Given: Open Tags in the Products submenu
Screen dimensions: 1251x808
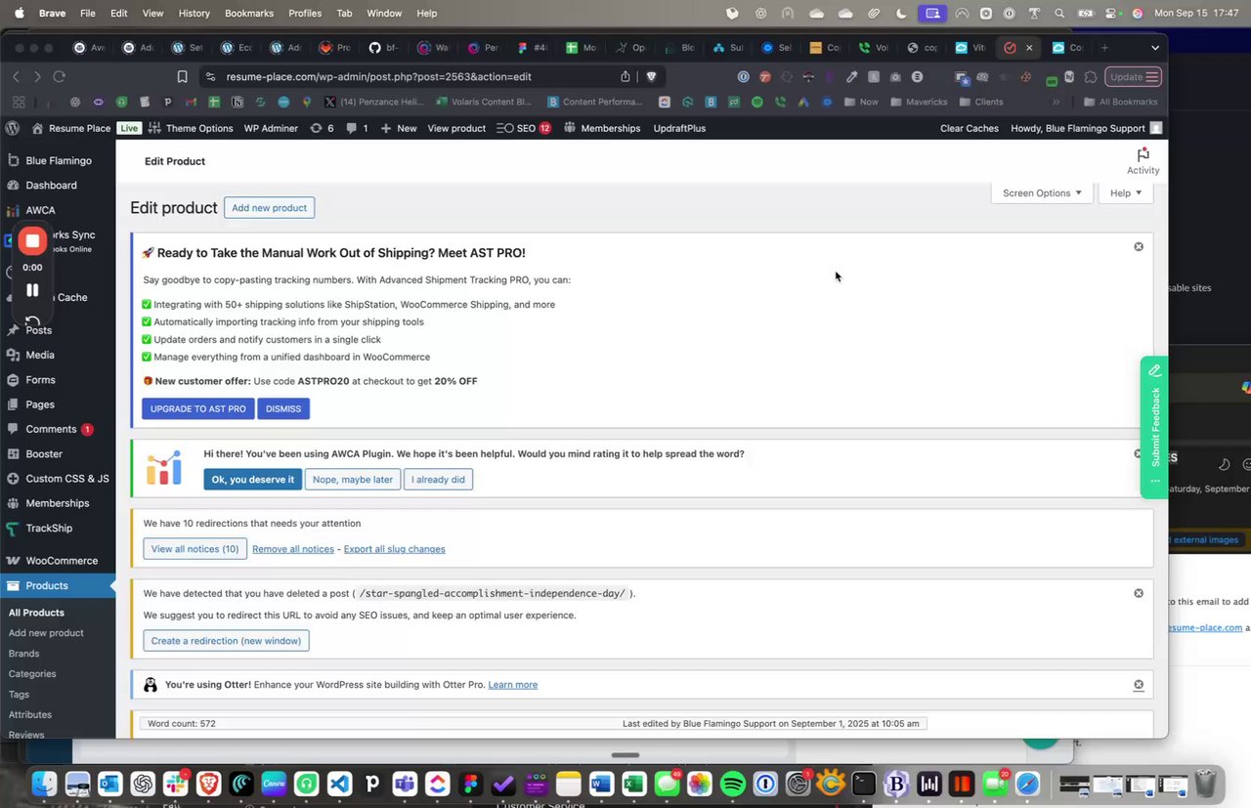Looking at the screenshot, I should (x=19, y=695).
